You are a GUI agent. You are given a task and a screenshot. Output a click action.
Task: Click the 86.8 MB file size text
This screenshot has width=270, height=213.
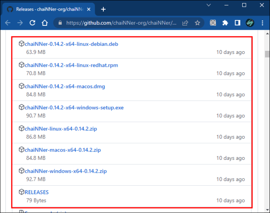36,137
